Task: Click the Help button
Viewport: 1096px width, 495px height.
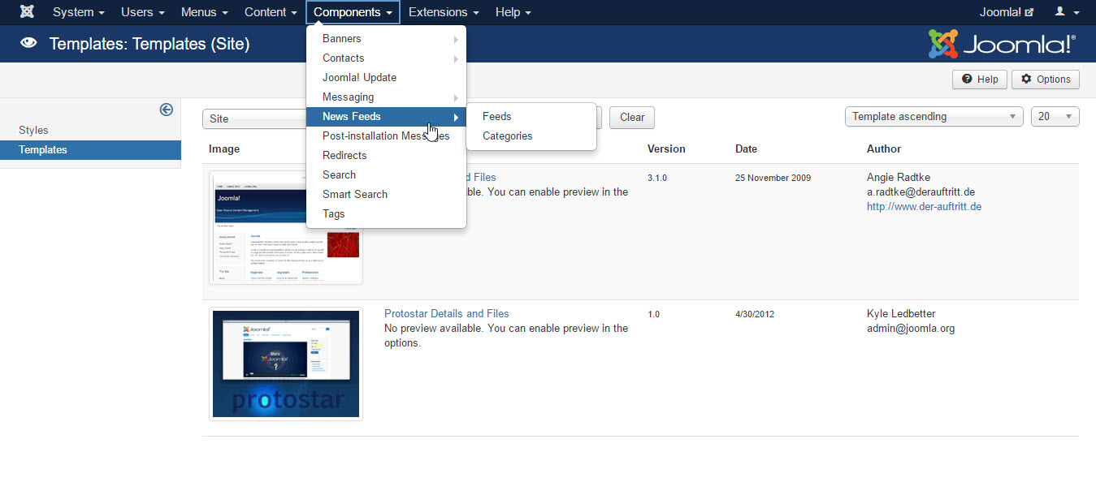Action: (979, 80)
